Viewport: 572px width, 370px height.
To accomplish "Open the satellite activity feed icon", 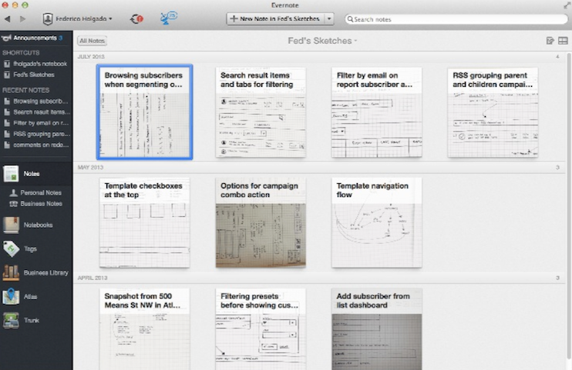I will [168, 18].
